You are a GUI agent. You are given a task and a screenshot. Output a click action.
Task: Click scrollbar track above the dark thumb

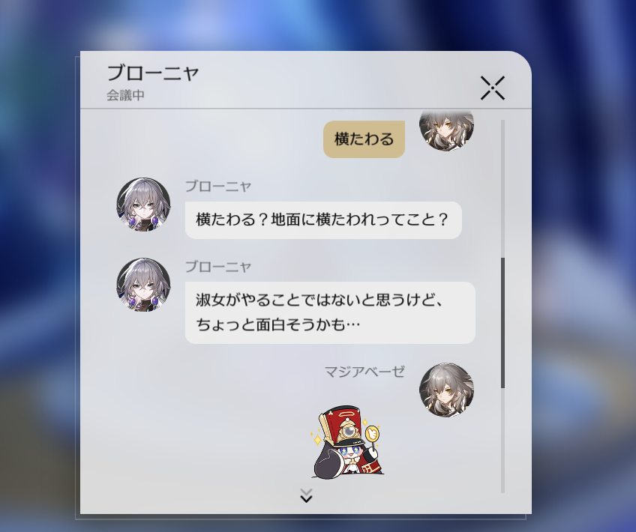[502, 188]
